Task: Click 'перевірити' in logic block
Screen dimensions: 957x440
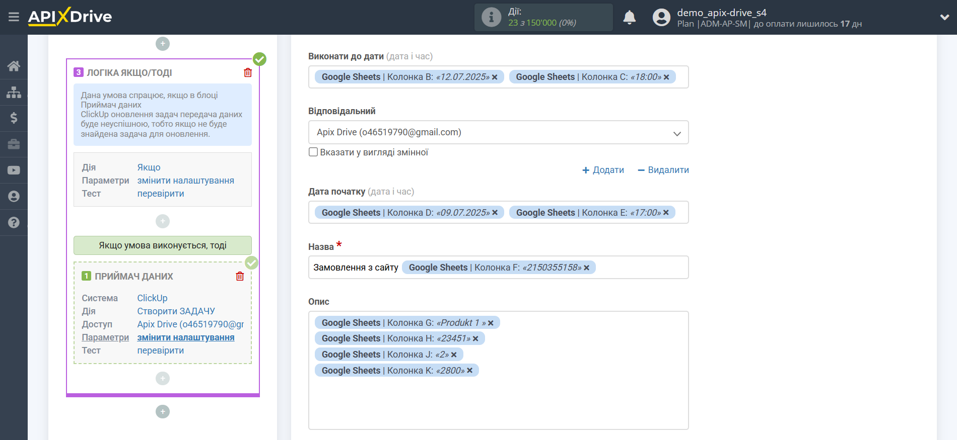Action: pyautogui.click(x=161, y=194)
